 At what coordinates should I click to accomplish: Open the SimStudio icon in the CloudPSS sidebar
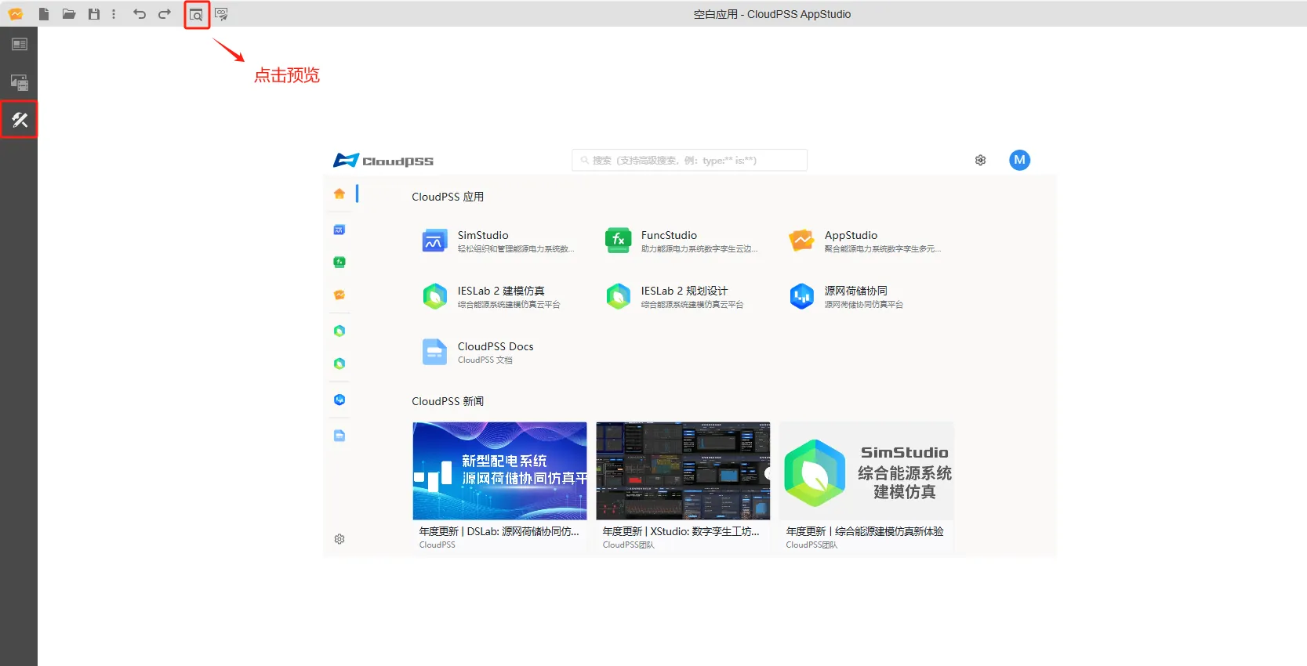(x=339, y=230)
